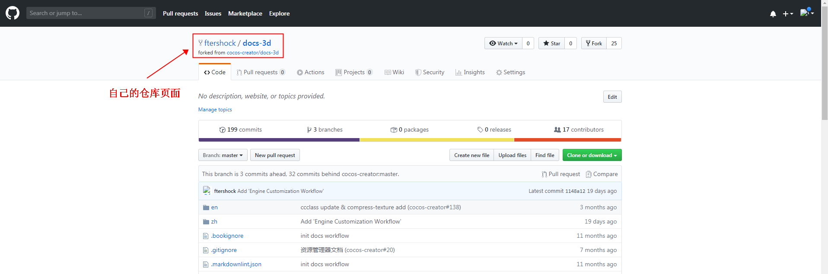Open the user avatar menu
The width and height of the screenshot is (828, 274).
(807, 13)
